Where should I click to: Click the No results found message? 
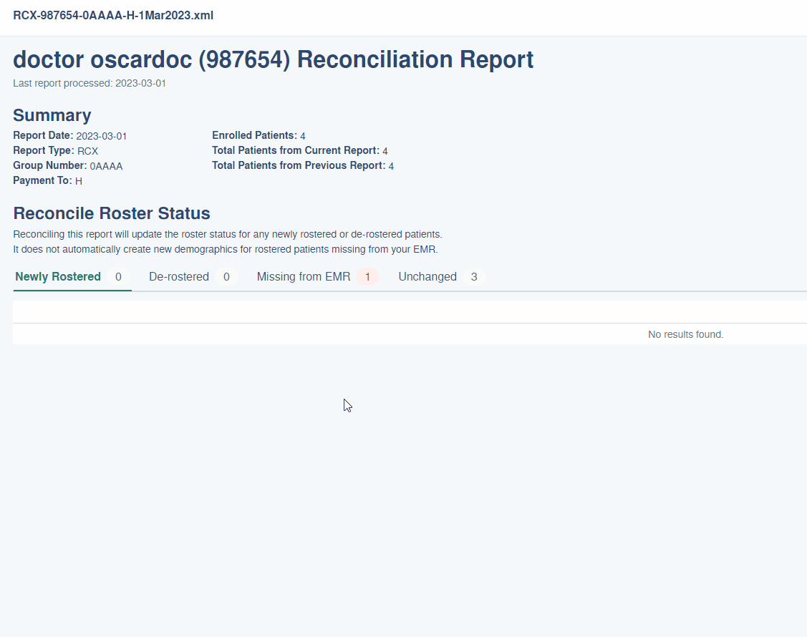click(685, 334)
